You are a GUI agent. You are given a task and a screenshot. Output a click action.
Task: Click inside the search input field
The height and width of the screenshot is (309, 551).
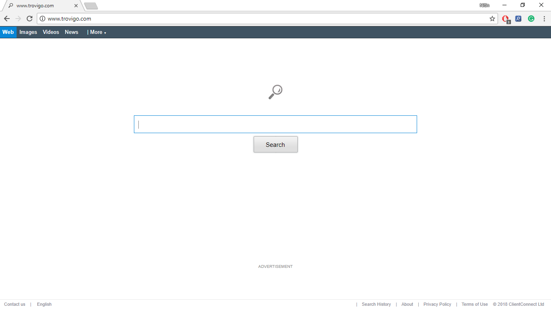point(275,124)
